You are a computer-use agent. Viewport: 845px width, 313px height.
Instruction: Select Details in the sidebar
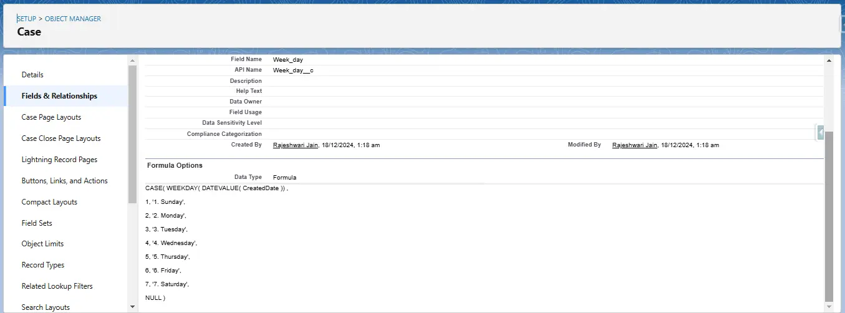click(32, 75)
